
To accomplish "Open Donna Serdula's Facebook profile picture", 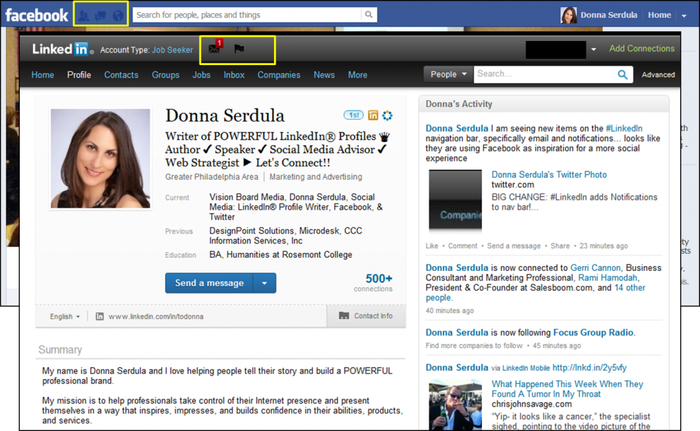I will click(568, 15).
